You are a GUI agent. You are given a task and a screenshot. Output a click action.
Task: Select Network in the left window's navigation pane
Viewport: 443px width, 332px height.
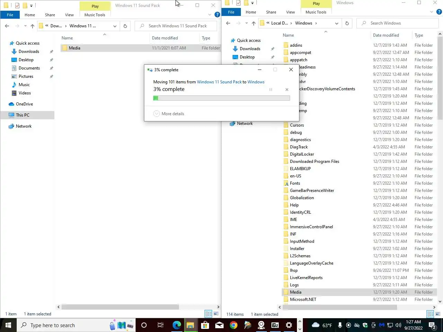pyautogui.click(x=24, y=126)
